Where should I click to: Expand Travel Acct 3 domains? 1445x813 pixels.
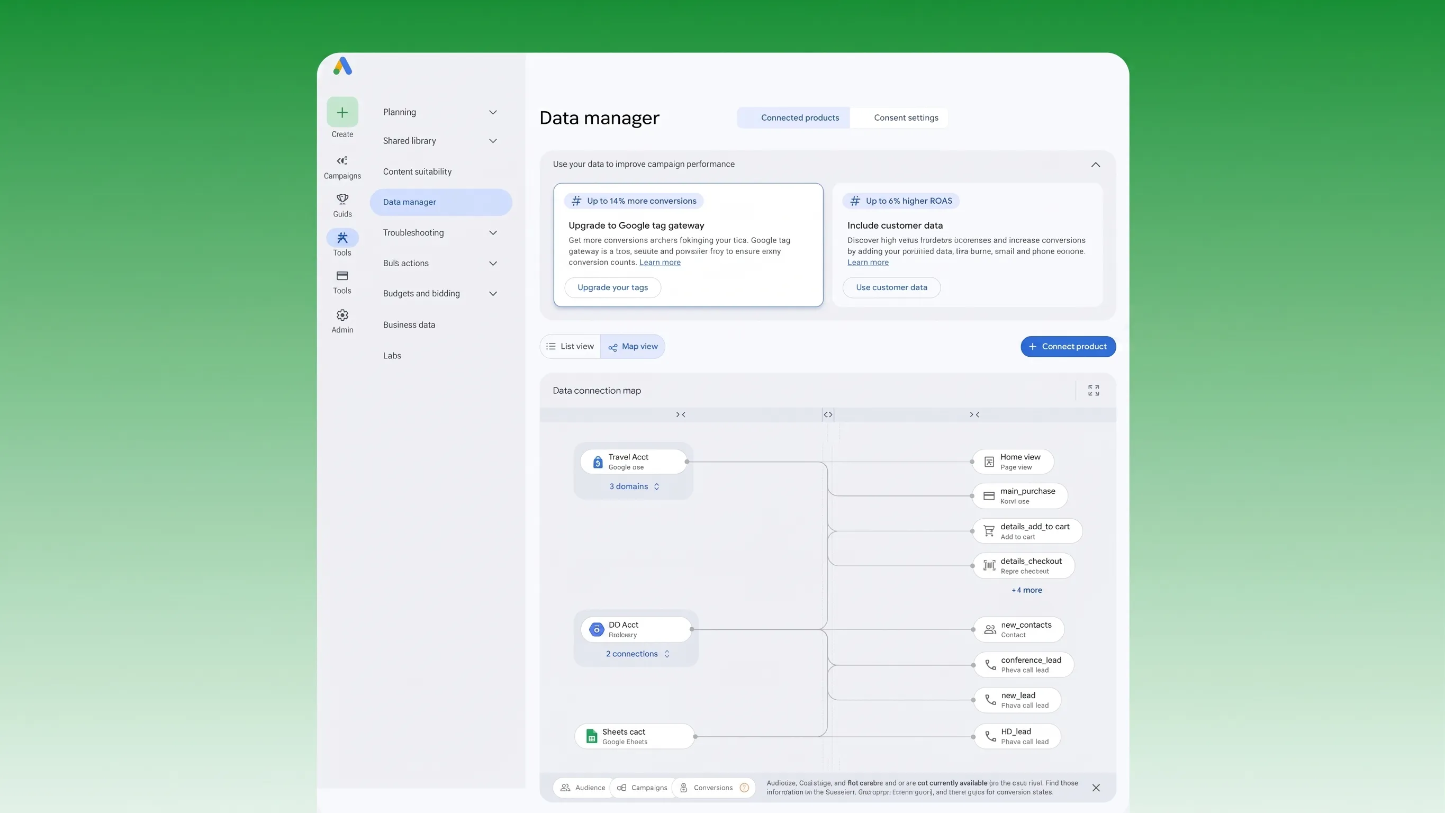(635, 486)
